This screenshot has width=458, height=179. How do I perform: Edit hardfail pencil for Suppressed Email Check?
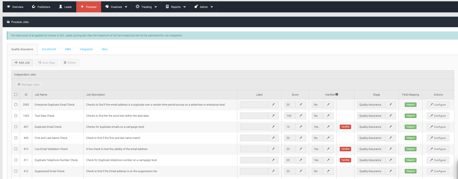pyautogui.click(x=328, y=171)
